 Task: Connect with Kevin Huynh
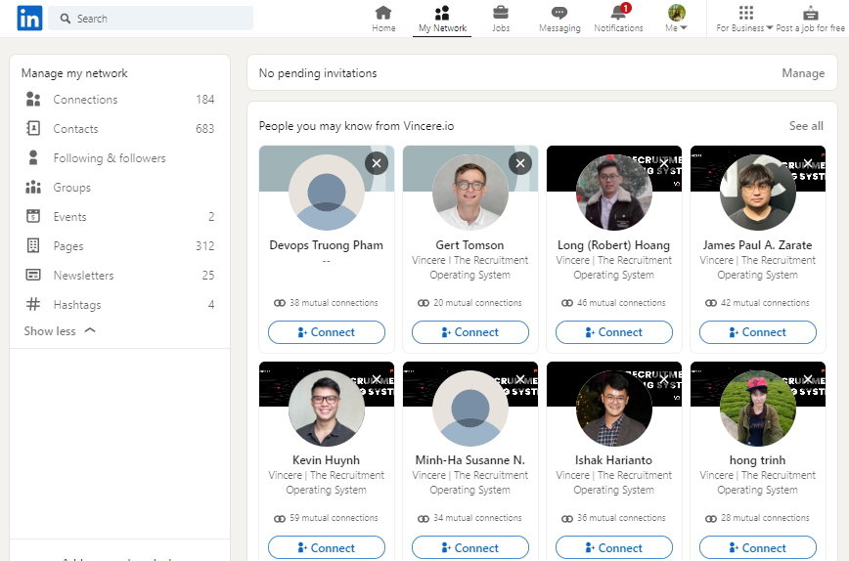click(327, 547)
